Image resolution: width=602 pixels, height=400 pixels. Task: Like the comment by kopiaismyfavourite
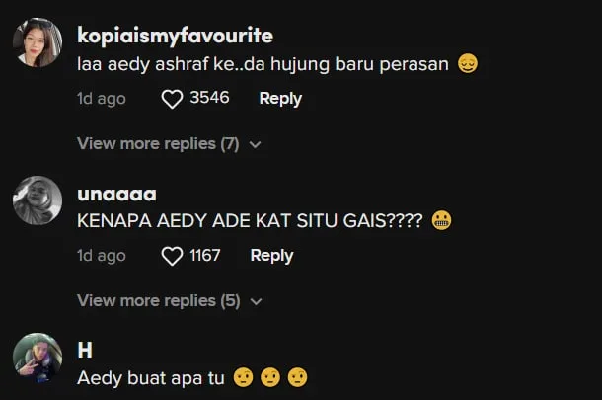pos(172,99)
